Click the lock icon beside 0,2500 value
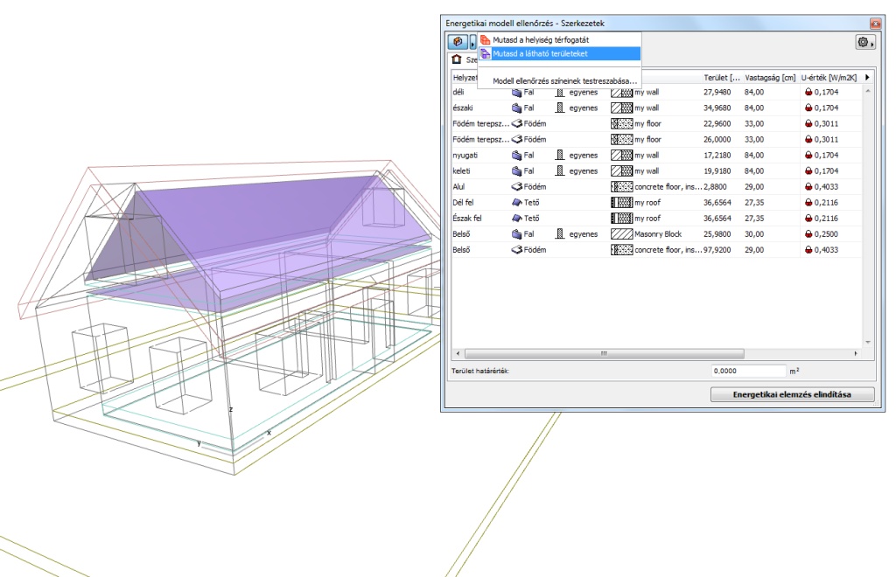 click(x=808, y=234)
